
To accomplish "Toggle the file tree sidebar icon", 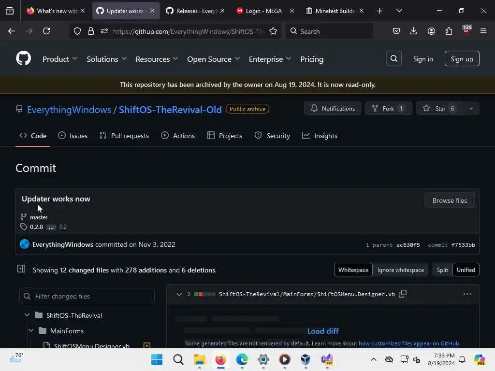I will pos(21,269).
